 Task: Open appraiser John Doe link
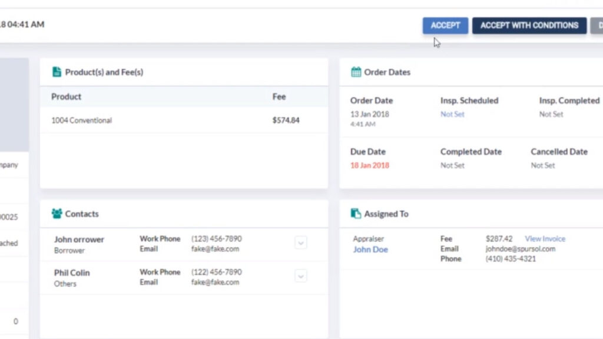[x=370, y=250]
